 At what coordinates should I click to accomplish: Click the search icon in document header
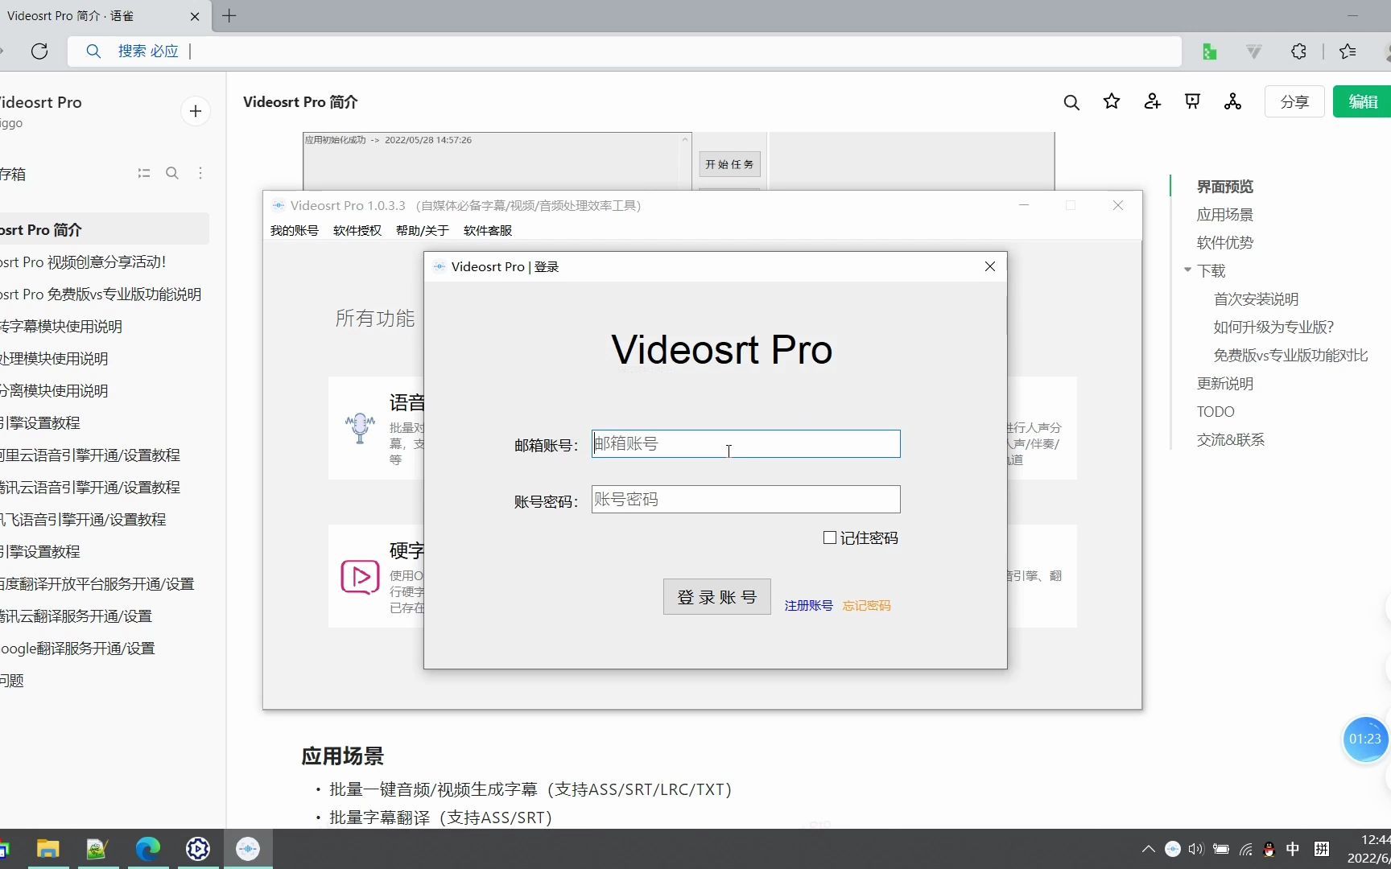click(1071, 102)
